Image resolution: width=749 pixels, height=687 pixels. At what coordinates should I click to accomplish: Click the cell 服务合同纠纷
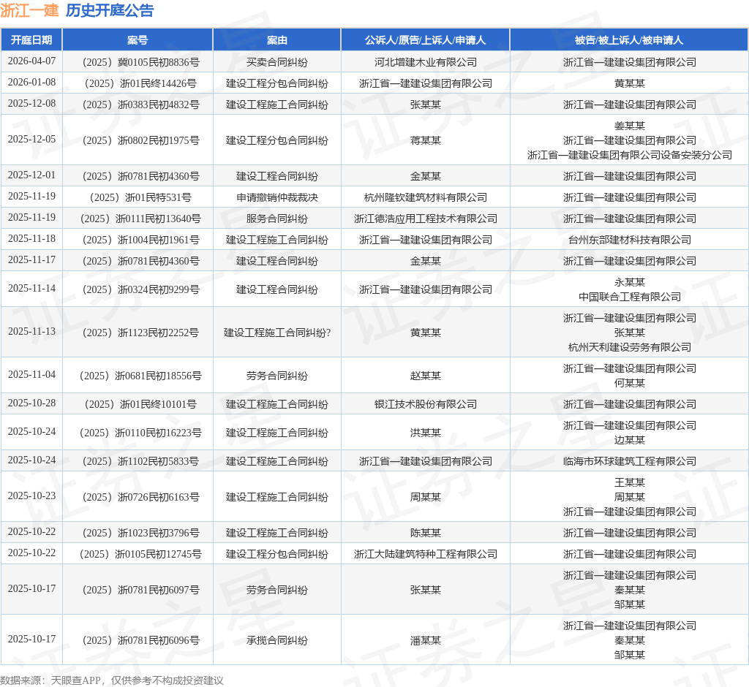point(277,219)
